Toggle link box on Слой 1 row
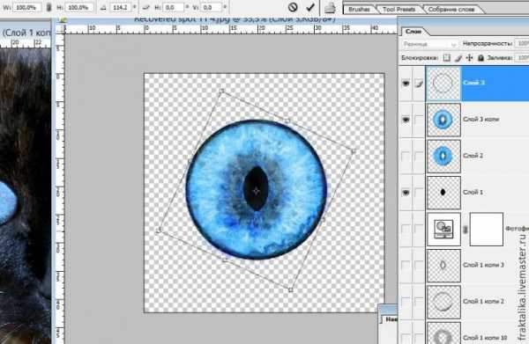This screenshot has height=344, width=529. pos(418,193)
